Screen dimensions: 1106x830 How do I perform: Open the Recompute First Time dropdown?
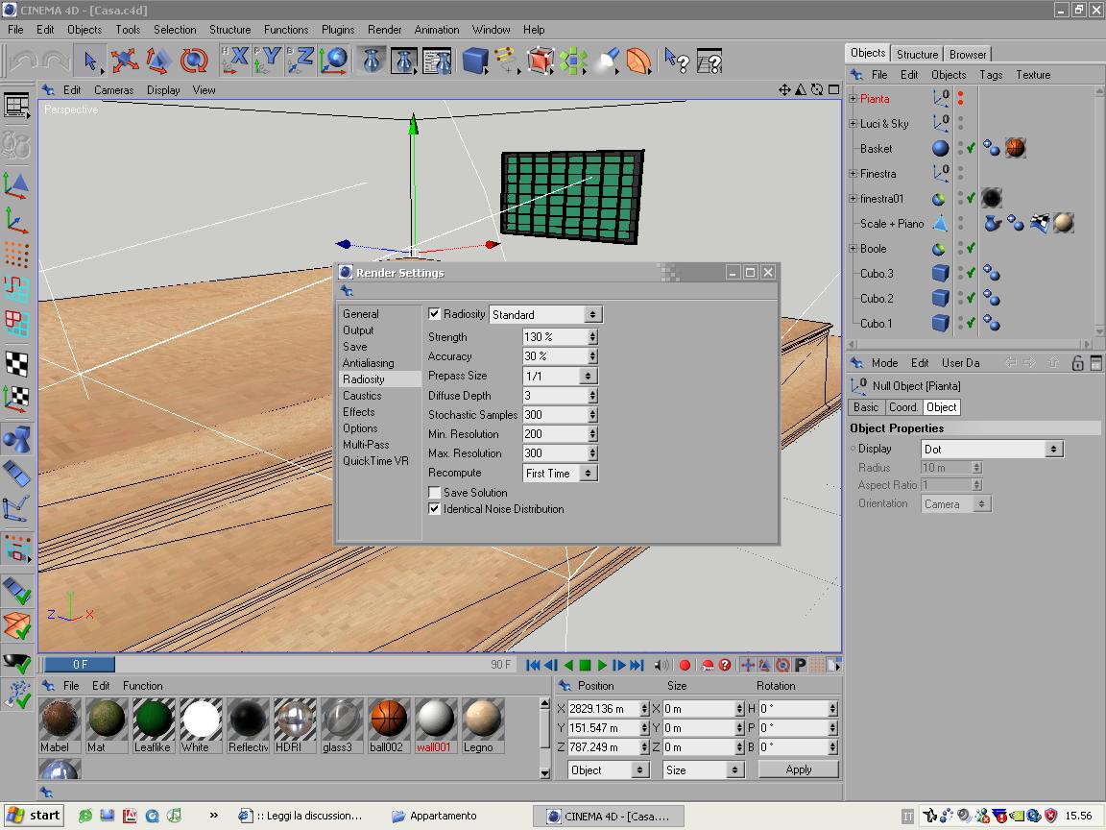tap(561, 473)
